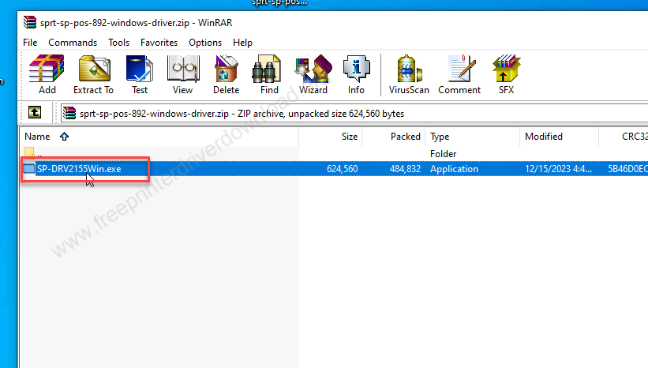This screenshot has width=648, height=368.
Task: Select the SP-DRV2155Win.exe file name
Action: pyautogui.click(x=79, y=169)
